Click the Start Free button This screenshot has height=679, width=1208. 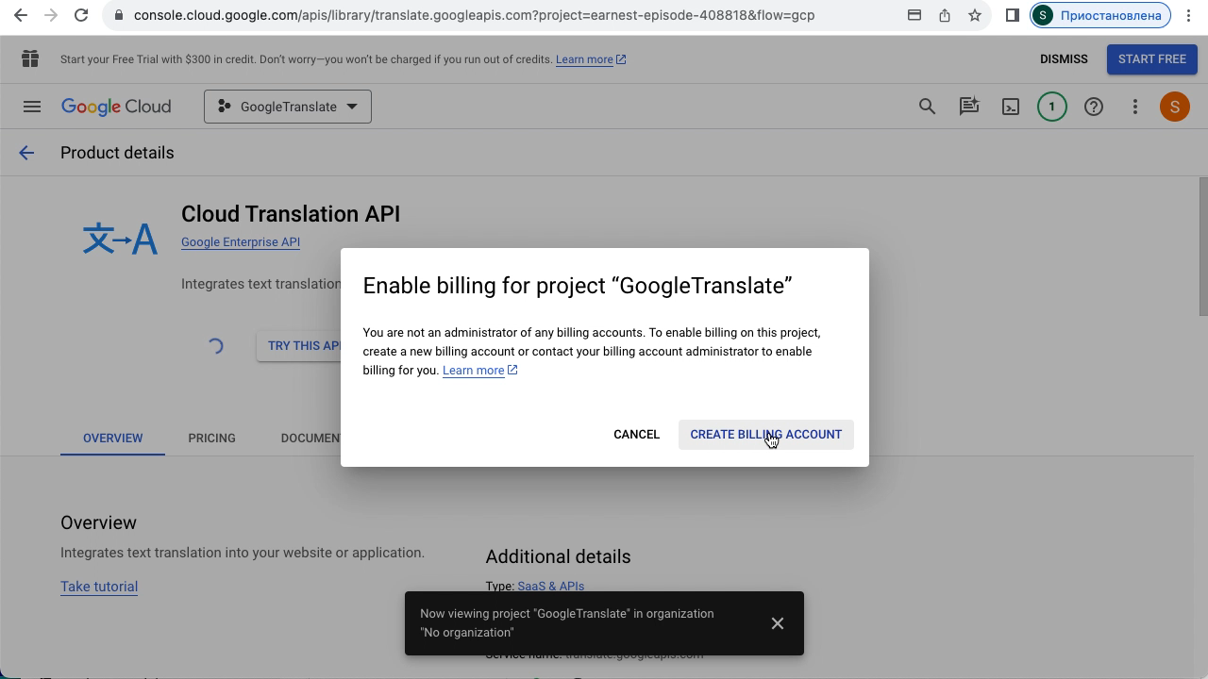point(1151,58)
